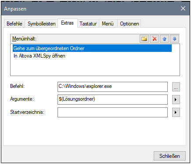This screenshot has height=164, width=191.
Task: Click the new menu entry folder icon
Action: pos(144,39)
